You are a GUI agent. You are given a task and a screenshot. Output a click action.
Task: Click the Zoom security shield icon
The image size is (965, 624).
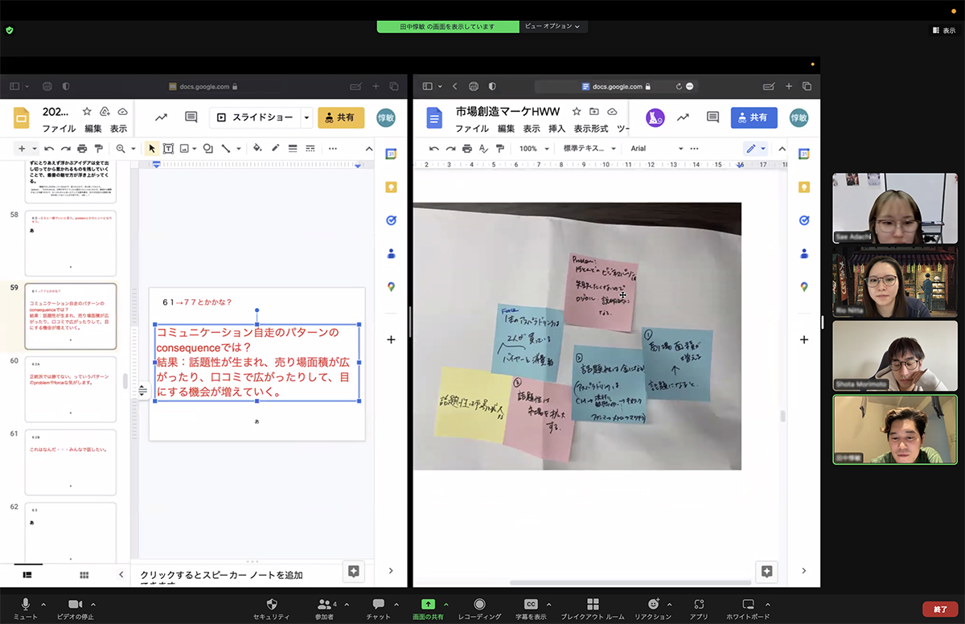pyautogui.click(x=272, y=604)
